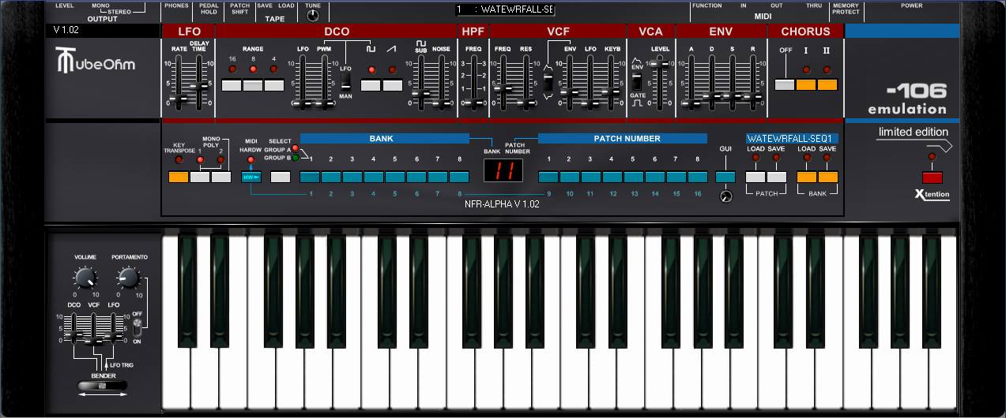The height and width of the screenshot is (418, 1006).
Task: Turn the Portamento knob
Action: [x=127, y=278]
